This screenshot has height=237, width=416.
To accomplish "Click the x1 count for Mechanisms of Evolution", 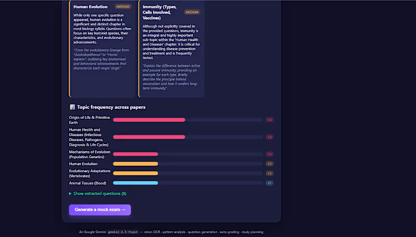I will 269,154.
